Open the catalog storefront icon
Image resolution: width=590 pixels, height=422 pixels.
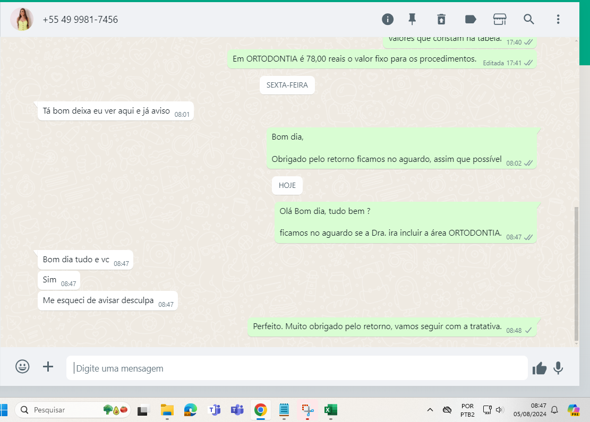coord(500,19)
